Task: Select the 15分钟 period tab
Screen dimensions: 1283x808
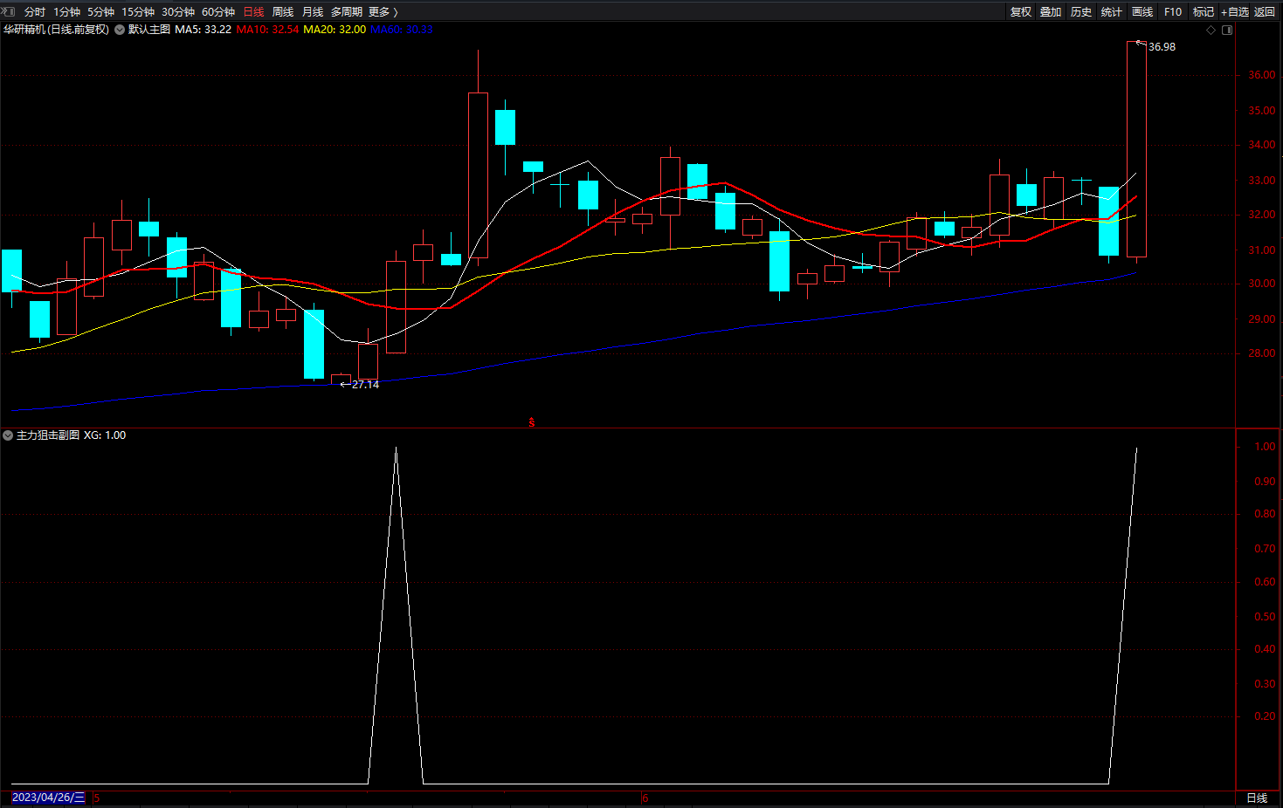Action: click(138, 11)
